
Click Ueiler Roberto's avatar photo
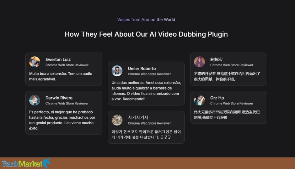tap(117, 71)
